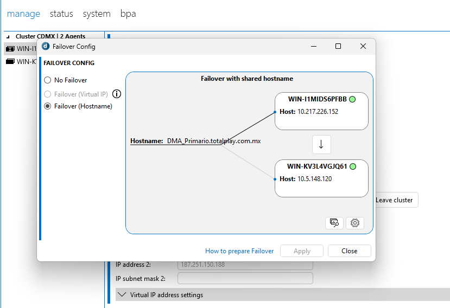Click the IP subnet mask 2 field
450x308 pixels.
pyautogui.click(x=245, y=278)
